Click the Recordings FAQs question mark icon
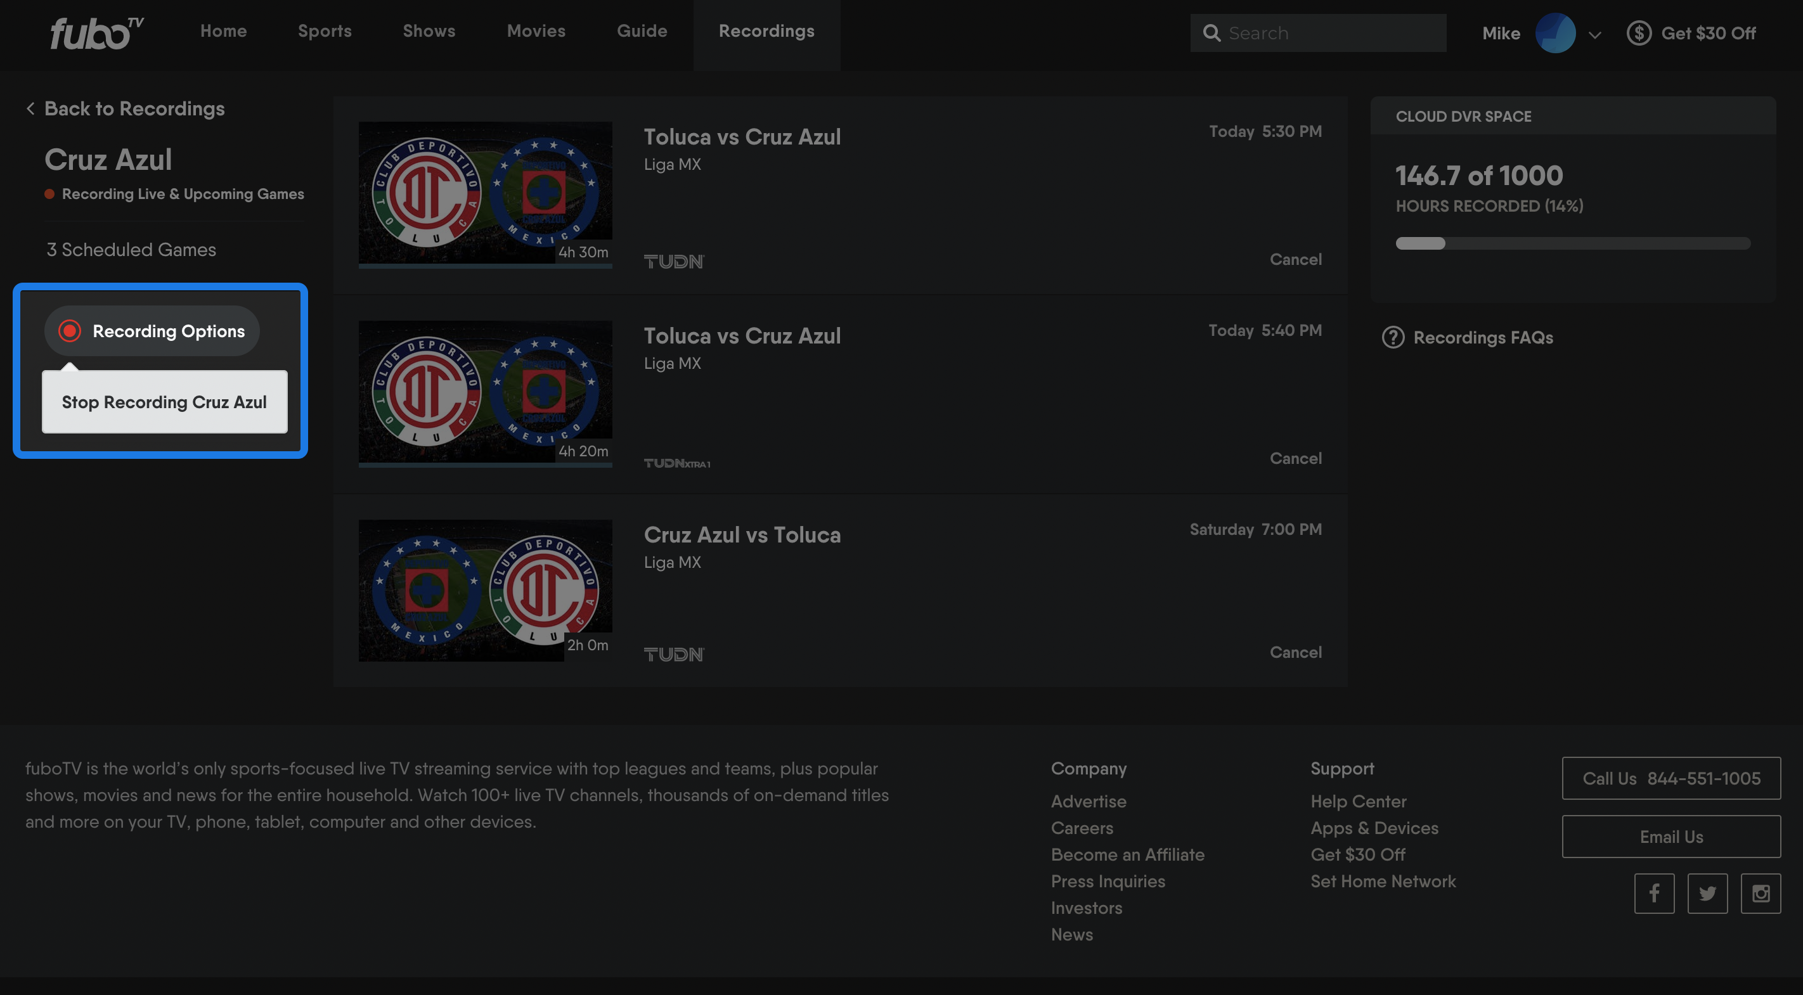Viewport: 1803px width, 995px height. (x=1393, y=337)
